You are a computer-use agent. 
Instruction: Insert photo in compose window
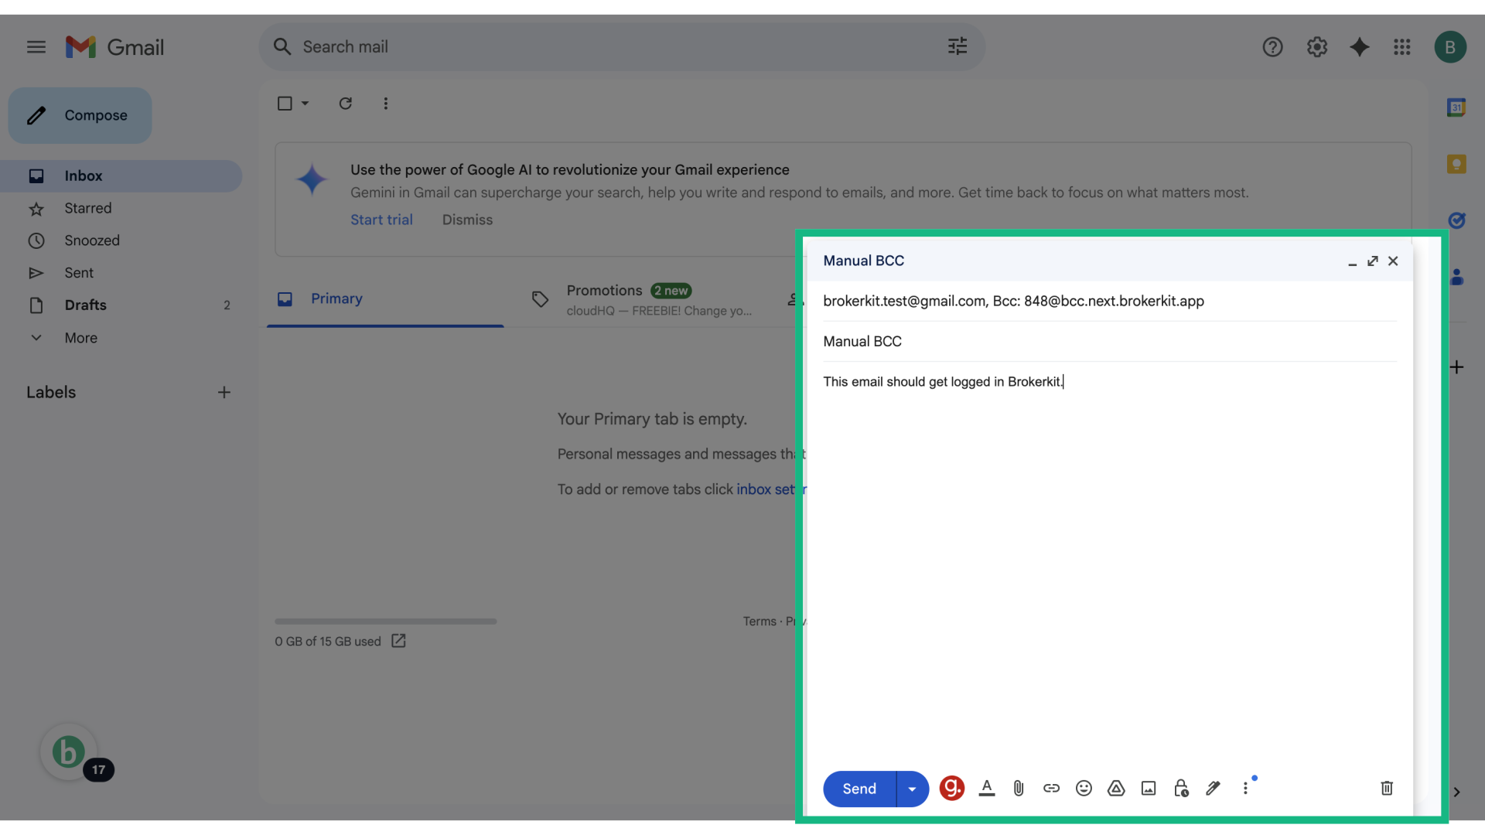(x=1149, y=788)
